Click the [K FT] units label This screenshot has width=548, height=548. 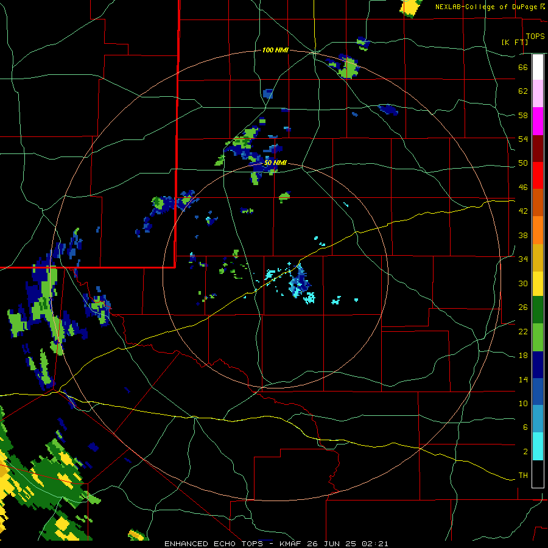[515, 42]
